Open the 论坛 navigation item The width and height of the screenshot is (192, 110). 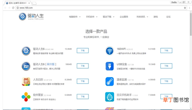[x=168, y=17]
